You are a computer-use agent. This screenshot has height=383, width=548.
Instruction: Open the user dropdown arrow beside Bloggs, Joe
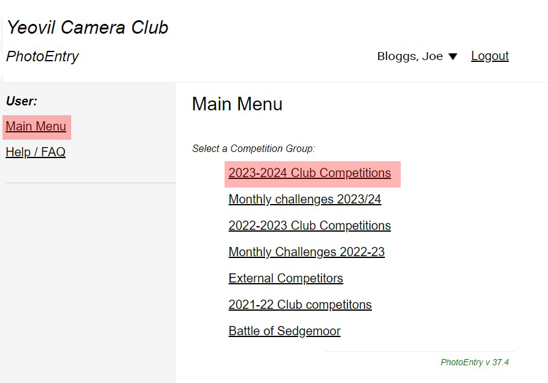point(453,56)
